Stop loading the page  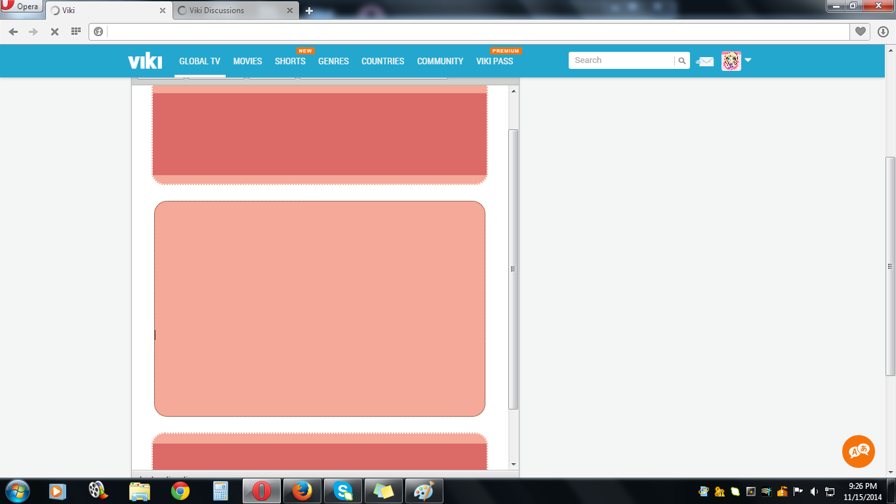tap(55, 31)
